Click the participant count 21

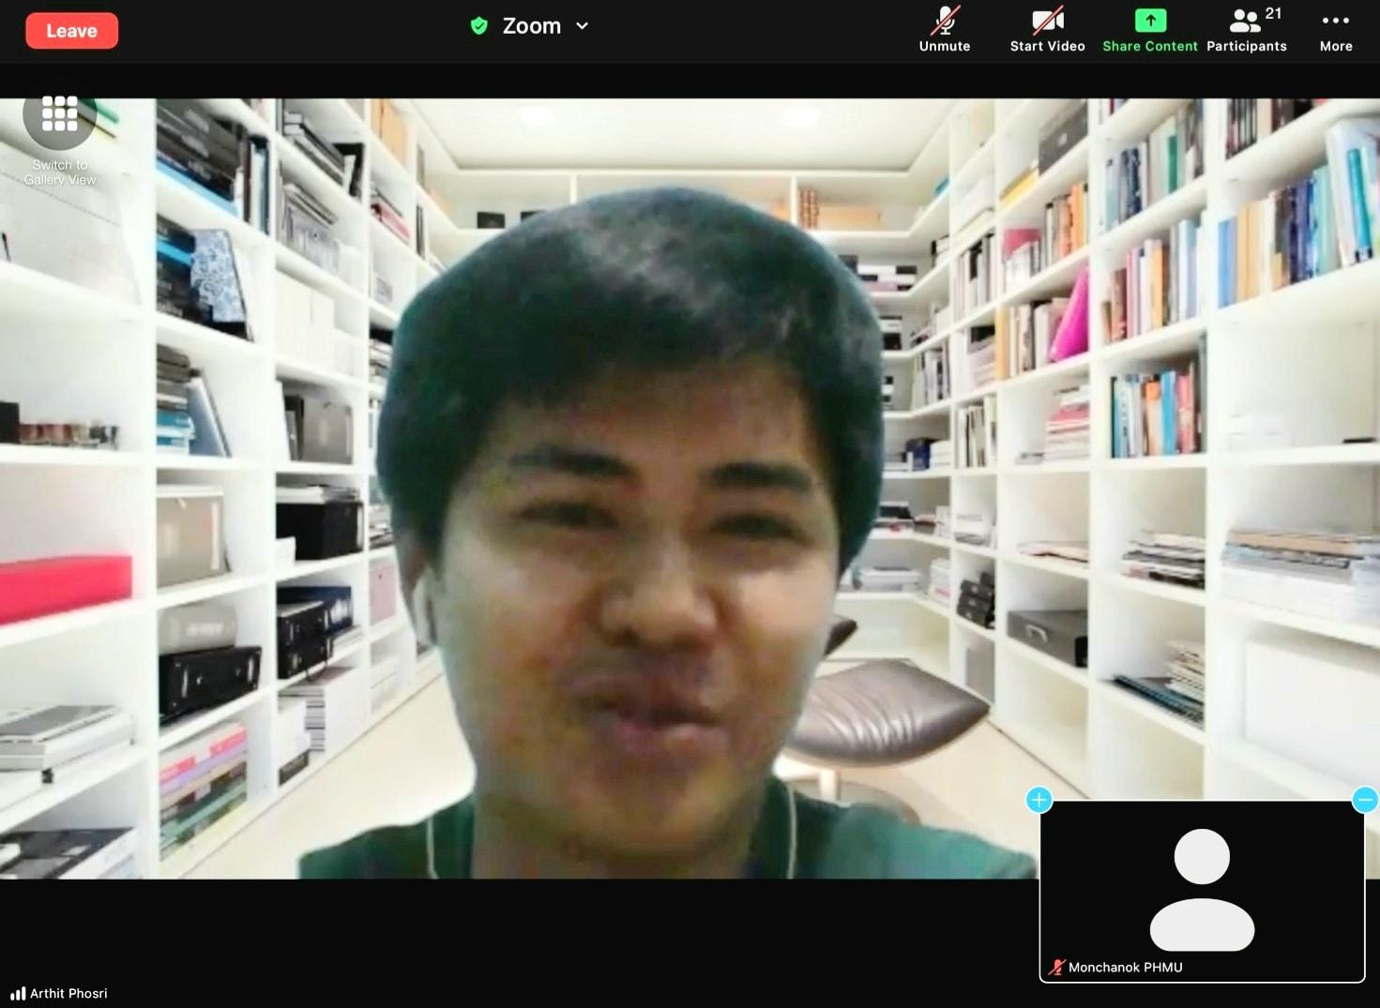(x=1273, y=13)
